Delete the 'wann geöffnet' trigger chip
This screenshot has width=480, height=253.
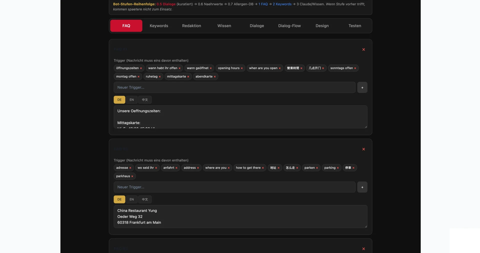[x=210, y=68]
